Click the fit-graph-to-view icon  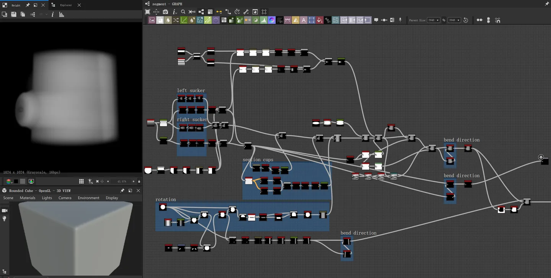[147, 12]
